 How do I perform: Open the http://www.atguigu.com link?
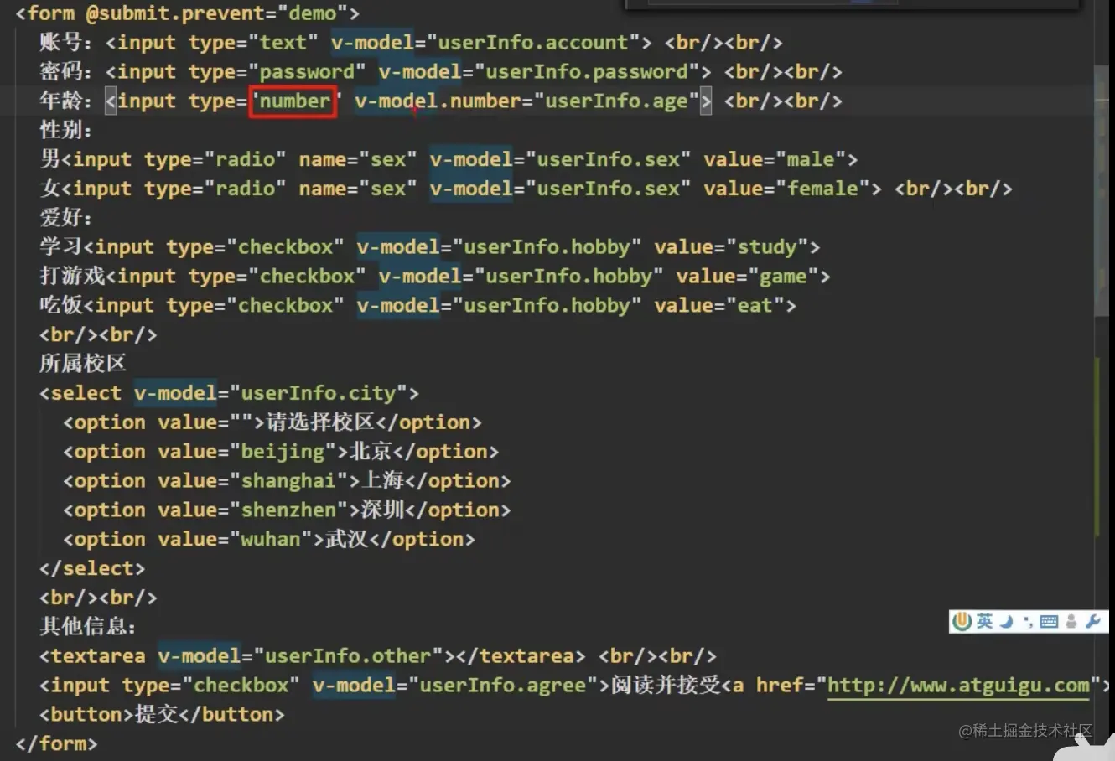pyautogui.click(x=959, y=686)
